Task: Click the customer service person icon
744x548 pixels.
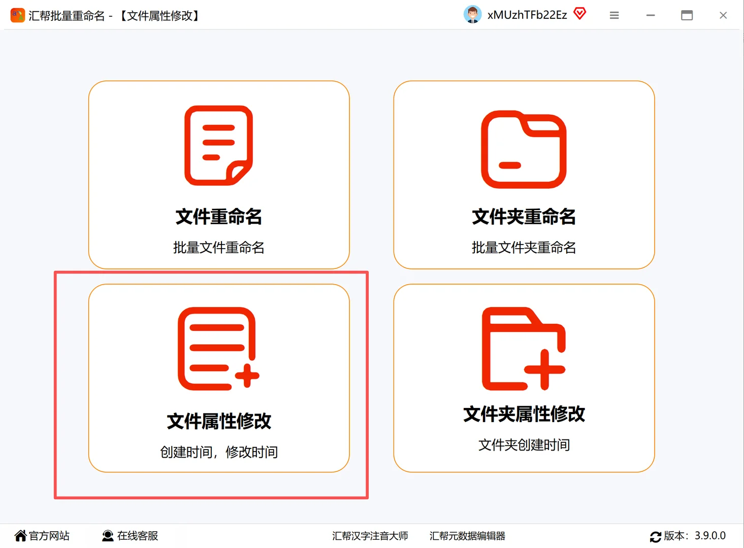Action: click(x=107, y=535)
